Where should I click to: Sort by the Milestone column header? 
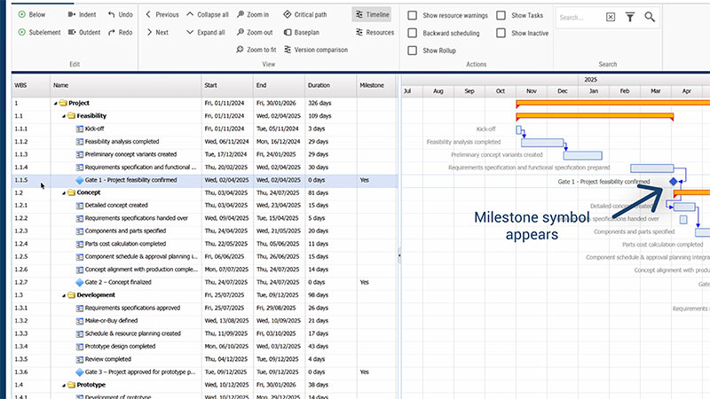click(x=377, y=85)
